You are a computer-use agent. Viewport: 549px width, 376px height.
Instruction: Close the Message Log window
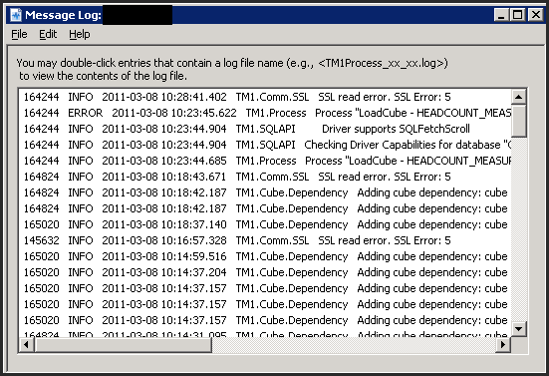[x=535, y=15]
